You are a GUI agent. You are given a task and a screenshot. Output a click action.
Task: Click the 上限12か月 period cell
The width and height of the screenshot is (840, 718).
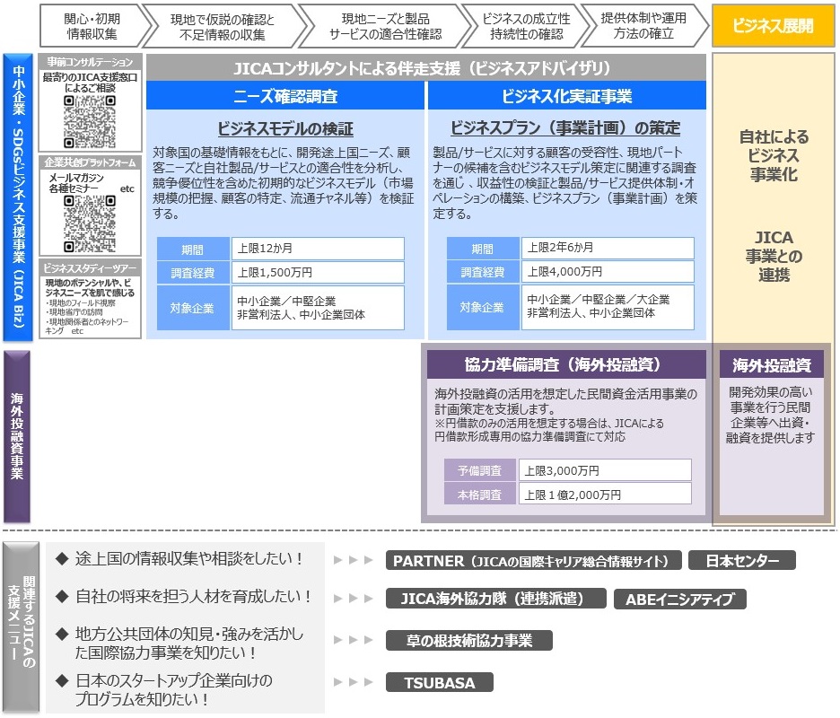coord(318,249)
